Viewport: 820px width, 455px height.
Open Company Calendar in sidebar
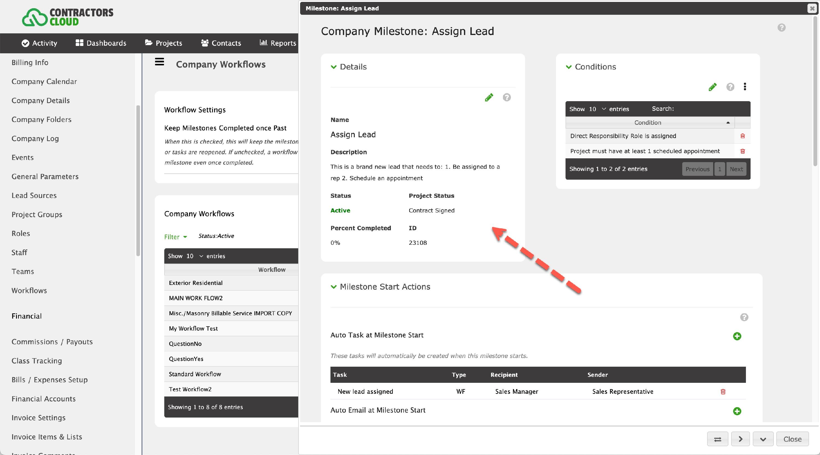click(x=44, y=81)
